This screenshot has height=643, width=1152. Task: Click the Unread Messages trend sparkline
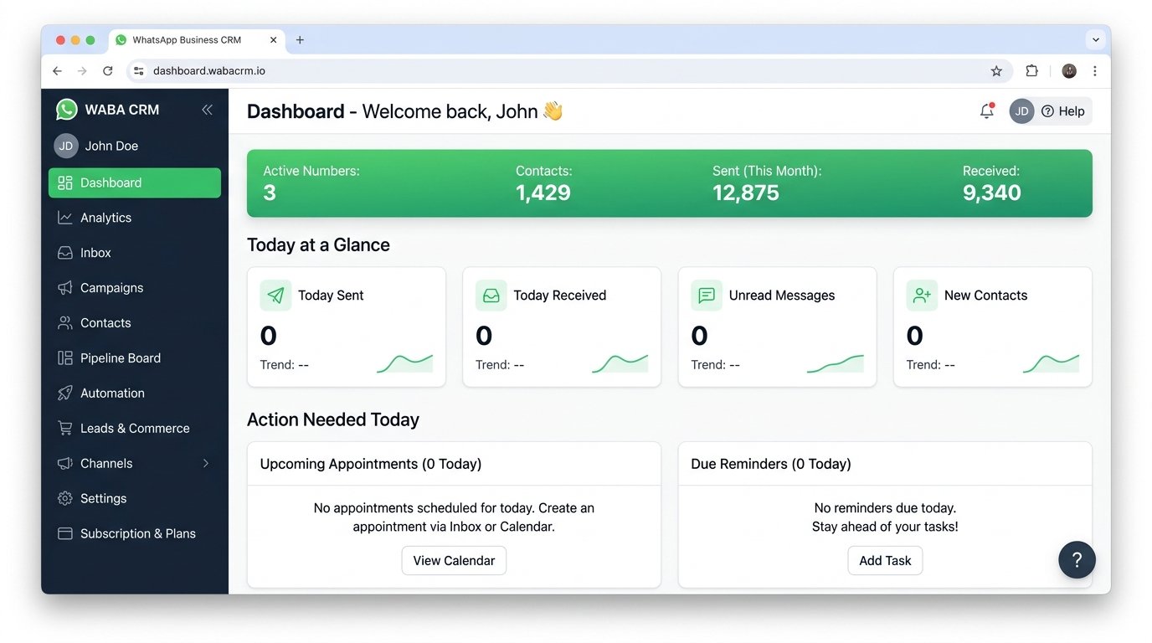(x=836, y=363)
